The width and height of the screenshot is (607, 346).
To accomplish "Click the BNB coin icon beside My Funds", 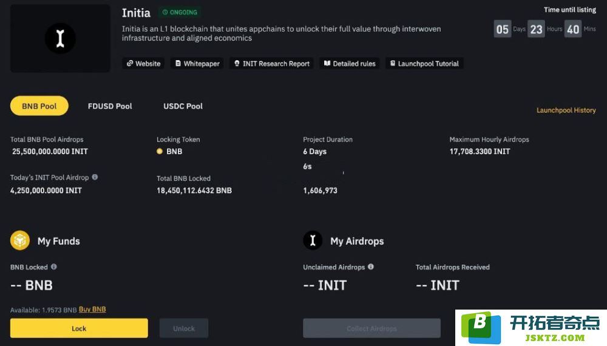I will [20, 240].
